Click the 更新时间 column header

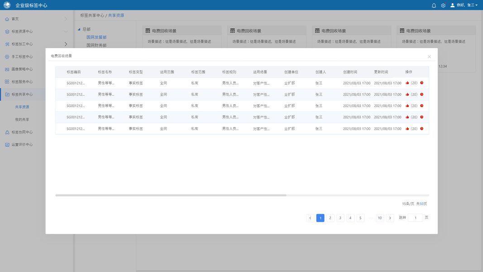tap(381, 72)
